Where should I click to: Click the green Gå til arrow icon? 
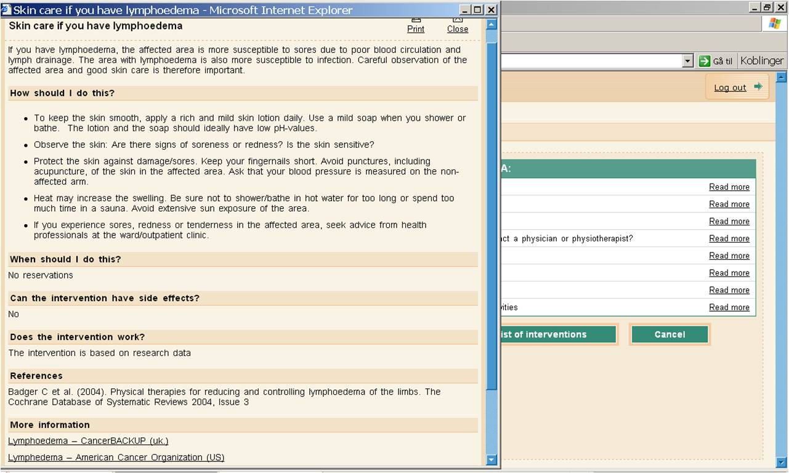point(705,61)
